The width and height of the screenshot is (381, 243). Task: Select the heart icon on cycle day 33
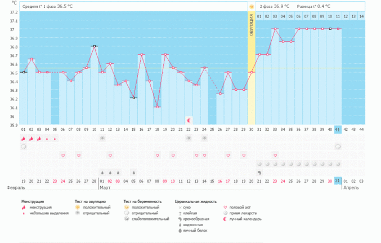[x=275, y=155]
